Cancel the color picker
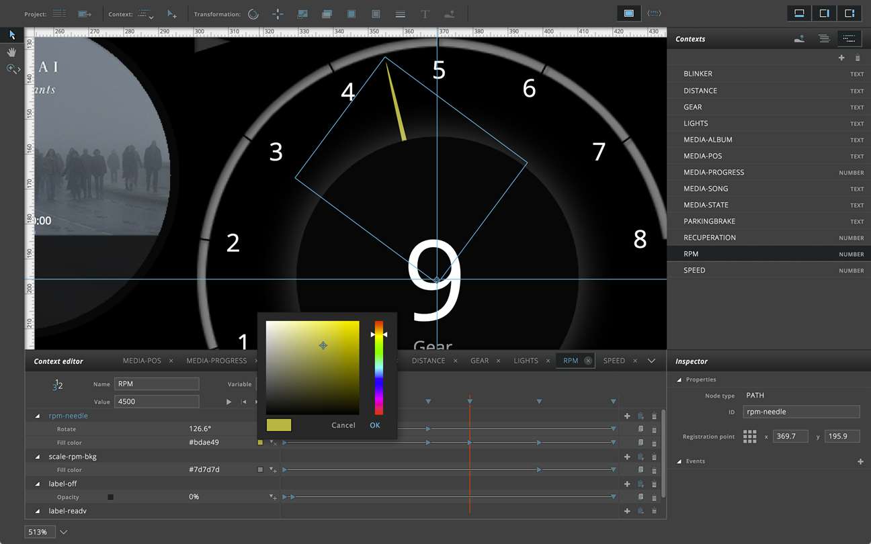Viewport: 871px width, 544px height. pos(343,425)
